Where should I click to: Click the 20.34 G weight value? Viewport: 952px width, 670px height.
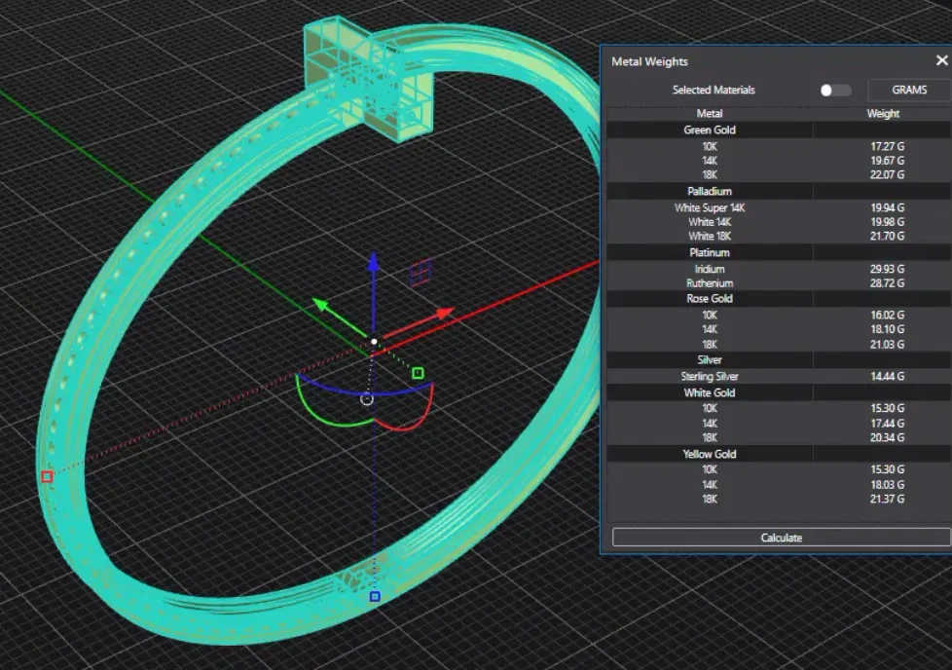887,438
